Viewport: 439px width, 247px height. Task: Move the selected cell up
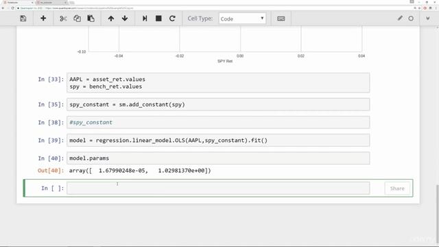(111, 19)
